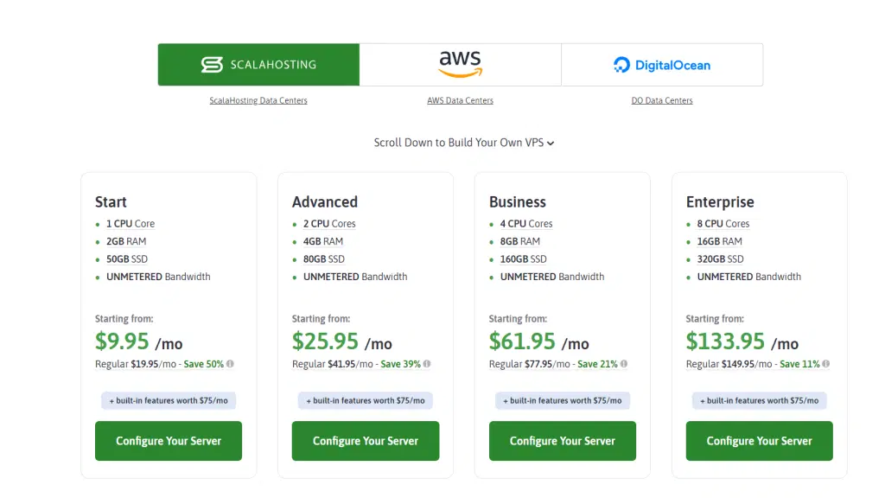Click the '2GB RAM' feature text
The height and width of the screenshot is (504, 885).
point(126,241)
